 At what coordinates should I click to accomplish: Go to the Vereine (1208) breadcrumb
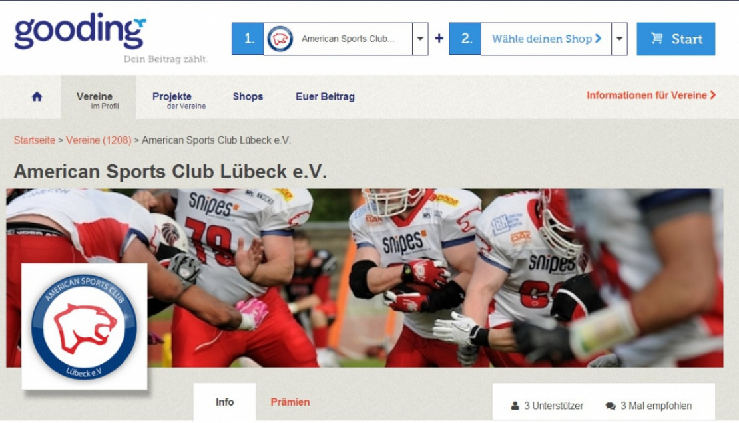click(x=99, y=140)
